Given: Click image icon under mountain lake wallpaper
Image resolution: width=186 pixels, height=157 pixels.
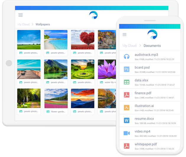Looking at the screenshot, I should [48, 82].
